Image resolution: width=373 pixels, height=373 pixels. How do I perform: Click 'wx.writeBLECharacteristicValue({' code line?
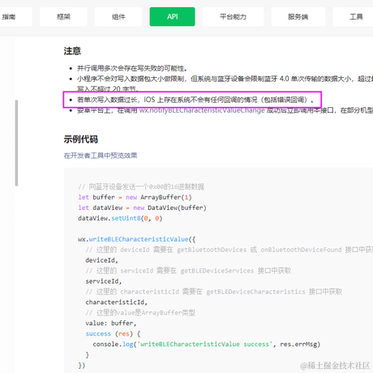[x=136, y=239]
